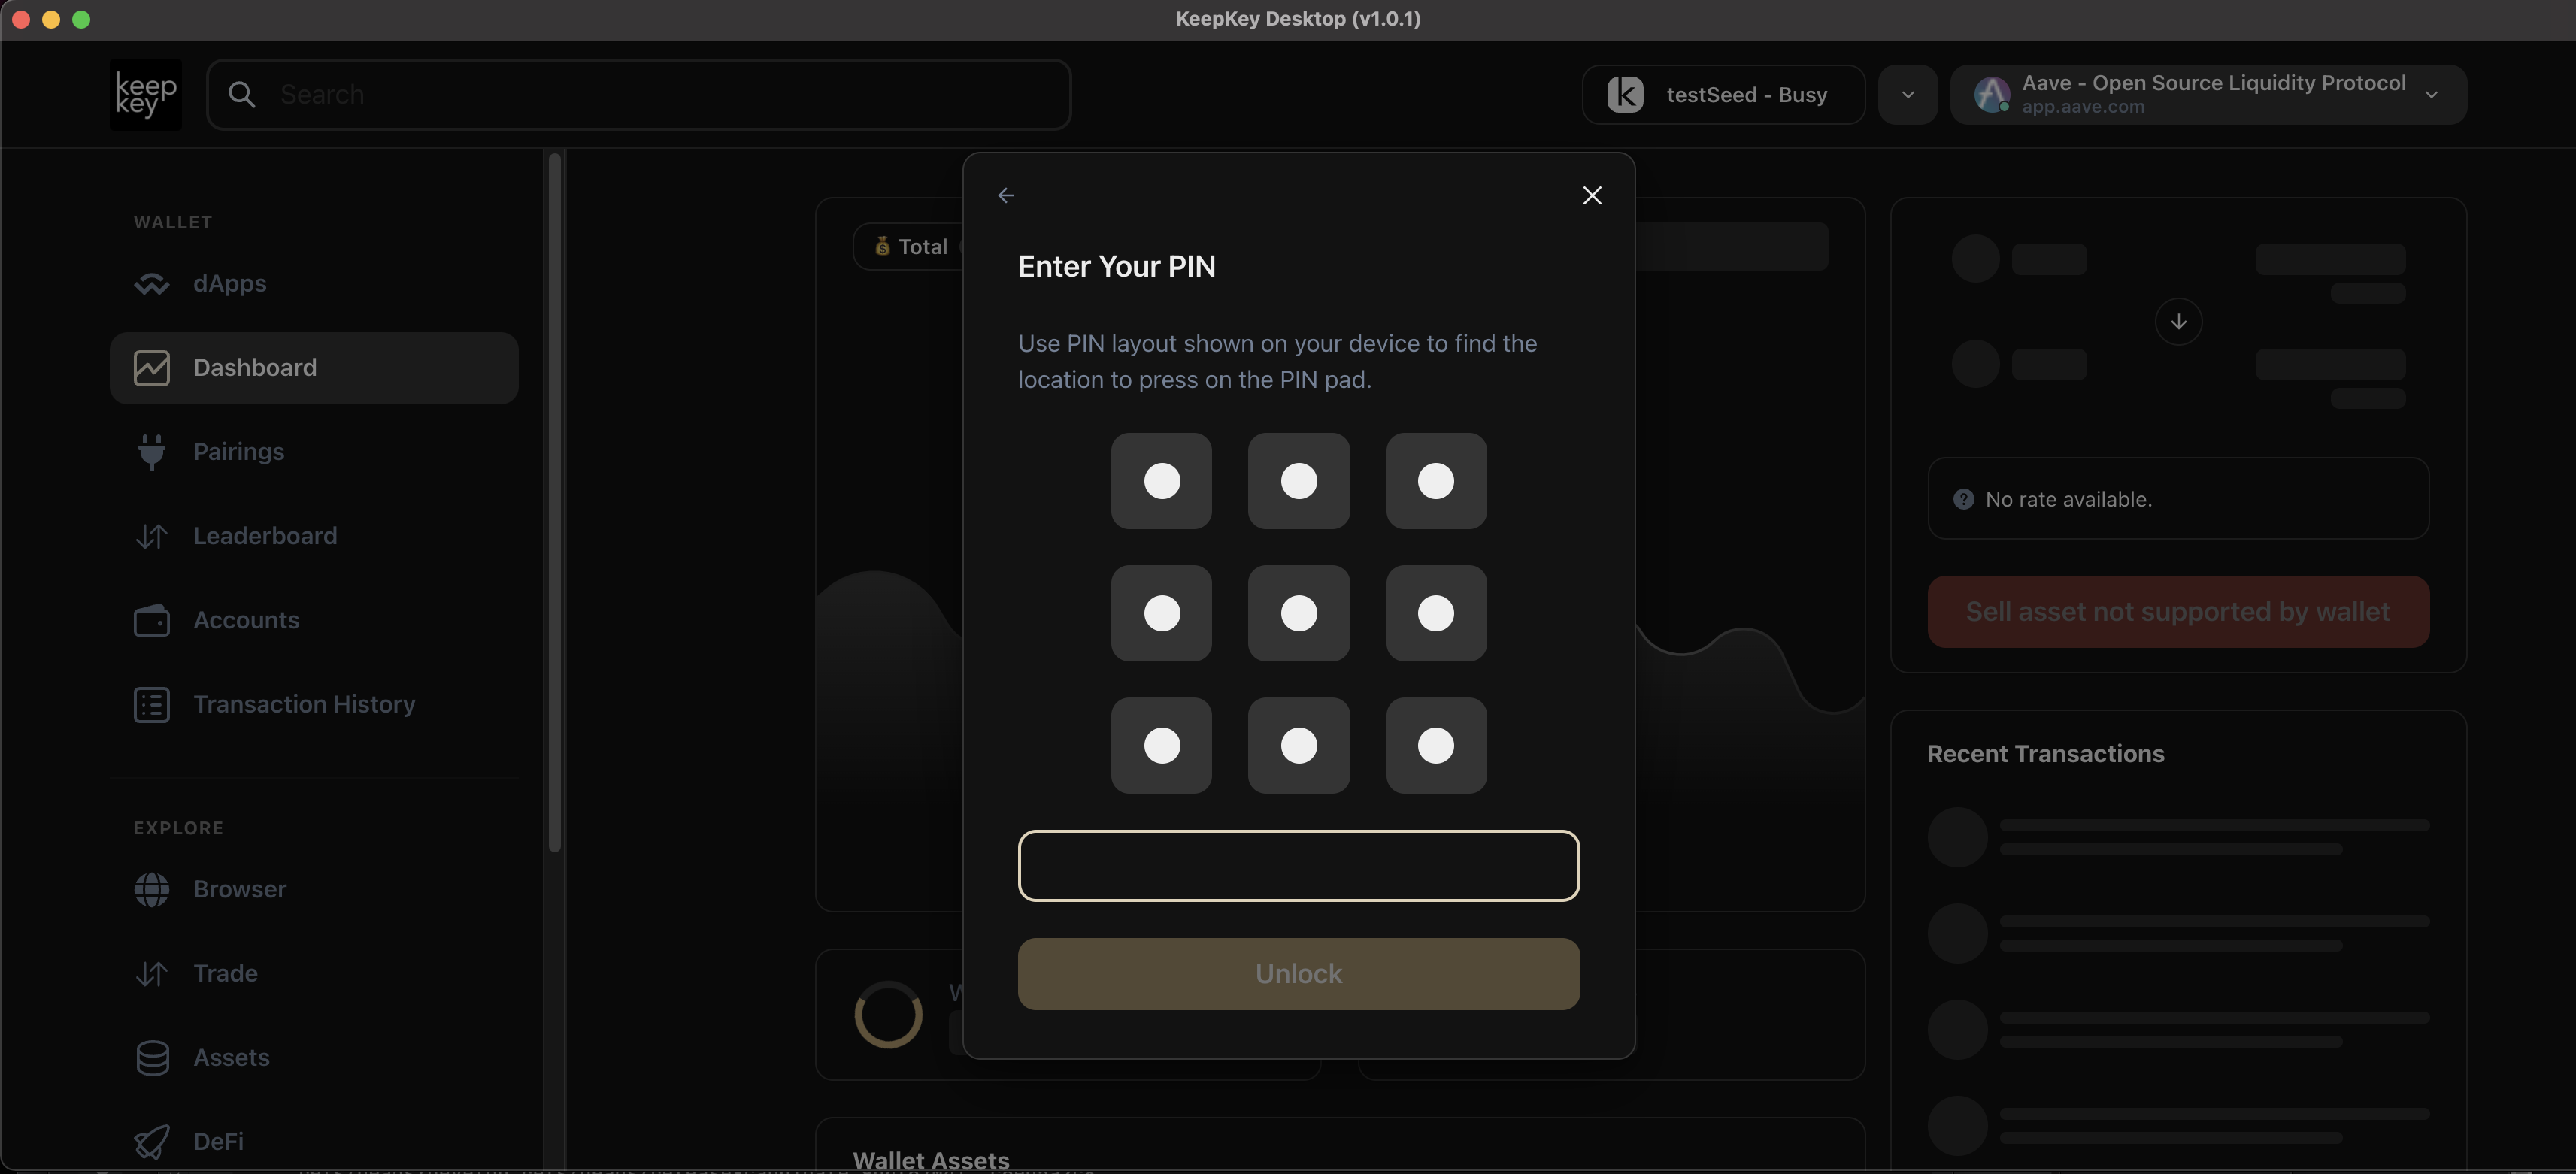This screenshot has height=1174, width=2576.
Task: Expand the Aave protocol dropdown
Action: pyautogui.click(x=2436, y=94)
